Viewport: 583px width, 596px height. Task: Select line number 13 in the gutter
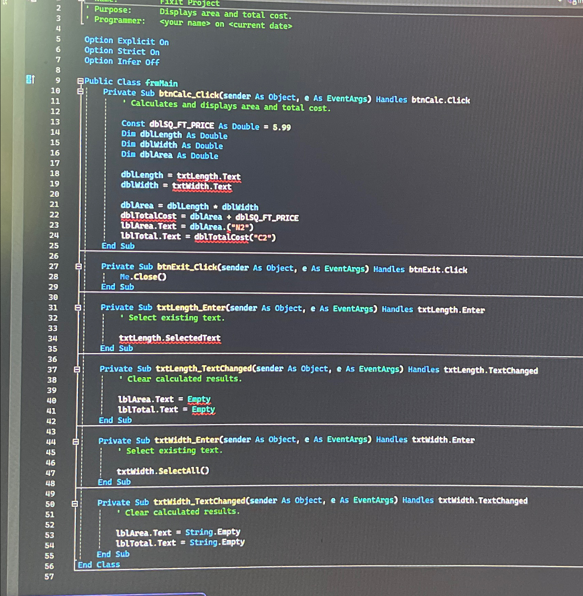point(55,122)
